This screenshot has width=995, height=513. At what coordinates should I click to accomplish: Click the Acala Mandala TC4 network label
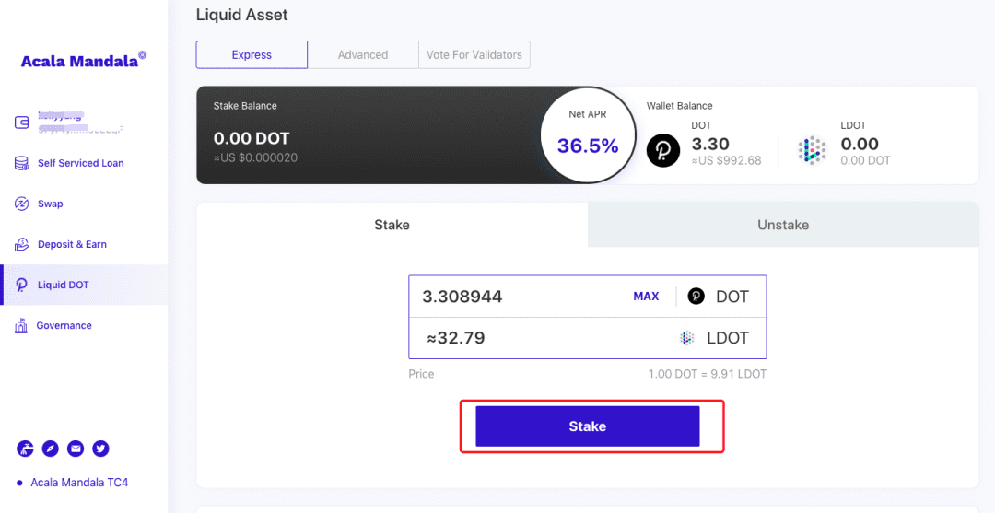[79, 483]
